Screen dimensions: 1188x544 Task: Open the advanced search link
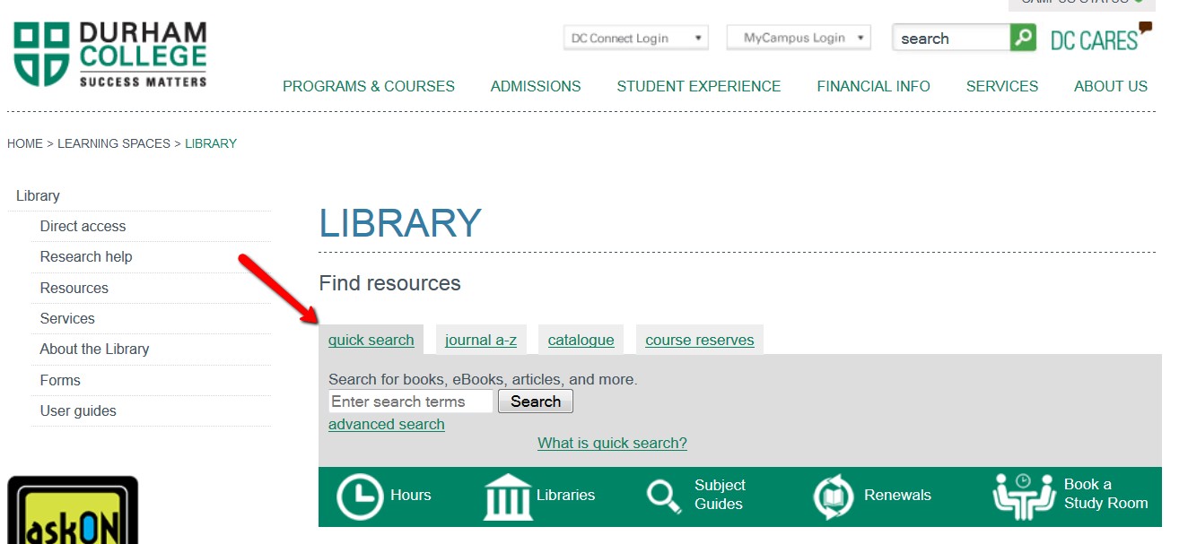tap(387, 424)
